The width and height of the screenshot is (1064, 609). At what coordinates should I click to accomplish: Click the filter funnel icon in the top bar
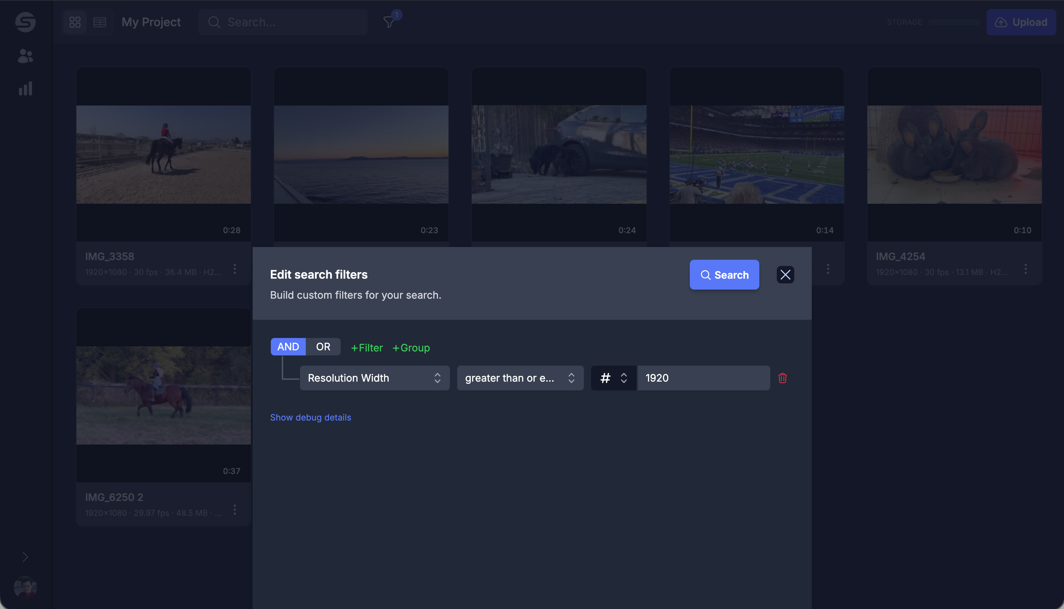389,22
